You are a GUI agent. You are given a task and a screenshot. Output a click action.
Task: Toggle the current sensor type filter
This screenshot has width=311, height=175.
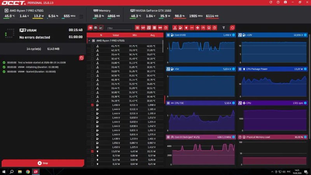pyautogui.click(x=192, y=28)
